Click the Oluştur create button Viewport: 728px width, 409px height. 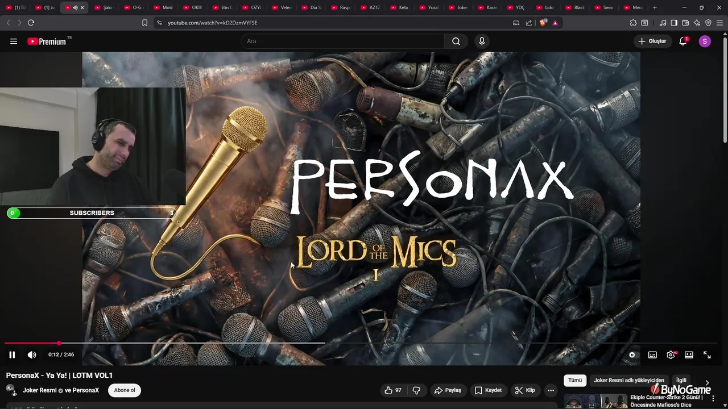pyautogui.click(x=652, y=41)
